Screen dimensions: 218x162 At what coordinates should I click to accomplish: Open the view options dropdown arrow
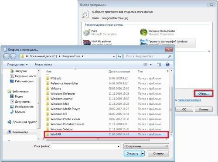(x=151, y=65)
